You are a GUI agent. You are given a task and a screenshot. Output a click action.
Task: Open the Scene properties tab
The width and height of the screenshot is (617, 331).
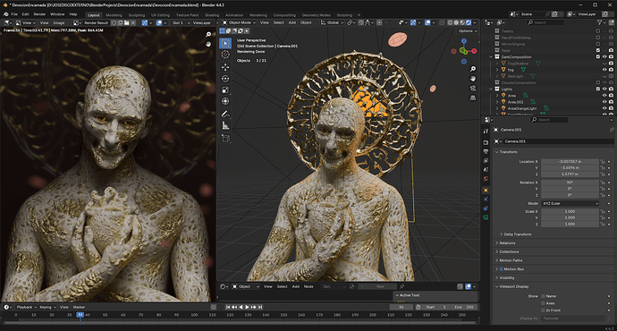point(486,170)
